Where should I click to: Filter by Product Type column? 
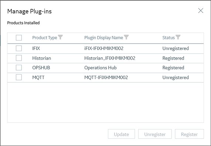pos(60,37)
